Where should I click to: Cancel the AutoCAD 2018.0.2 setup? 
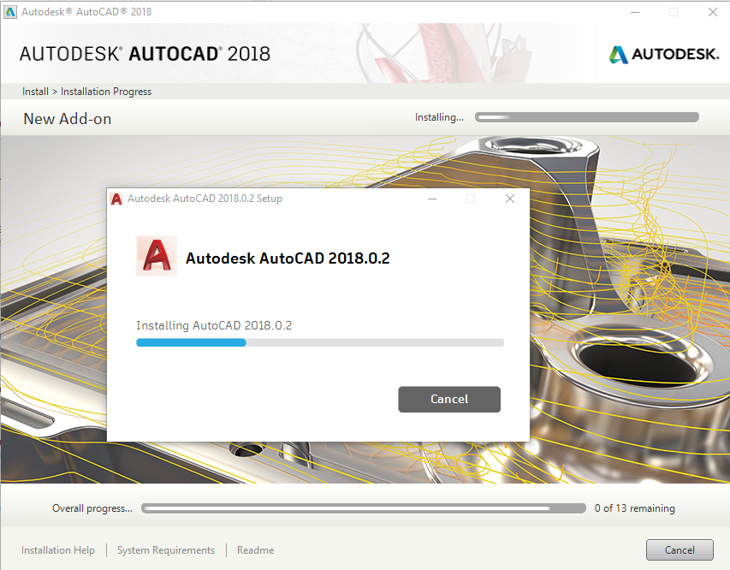(x=449, y=399)
